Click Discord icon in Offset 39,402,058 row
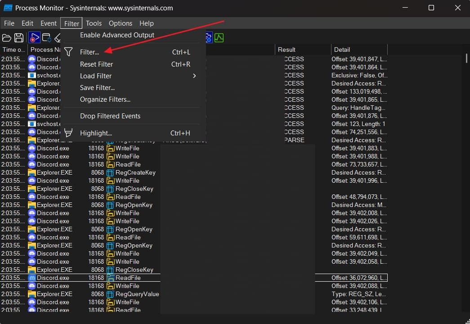The image size is (470, 324). (32, 261)
